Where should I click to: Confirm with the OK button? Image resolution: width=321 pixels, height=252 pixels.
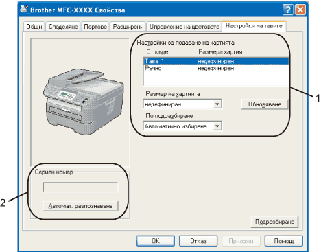coord(156,241)
